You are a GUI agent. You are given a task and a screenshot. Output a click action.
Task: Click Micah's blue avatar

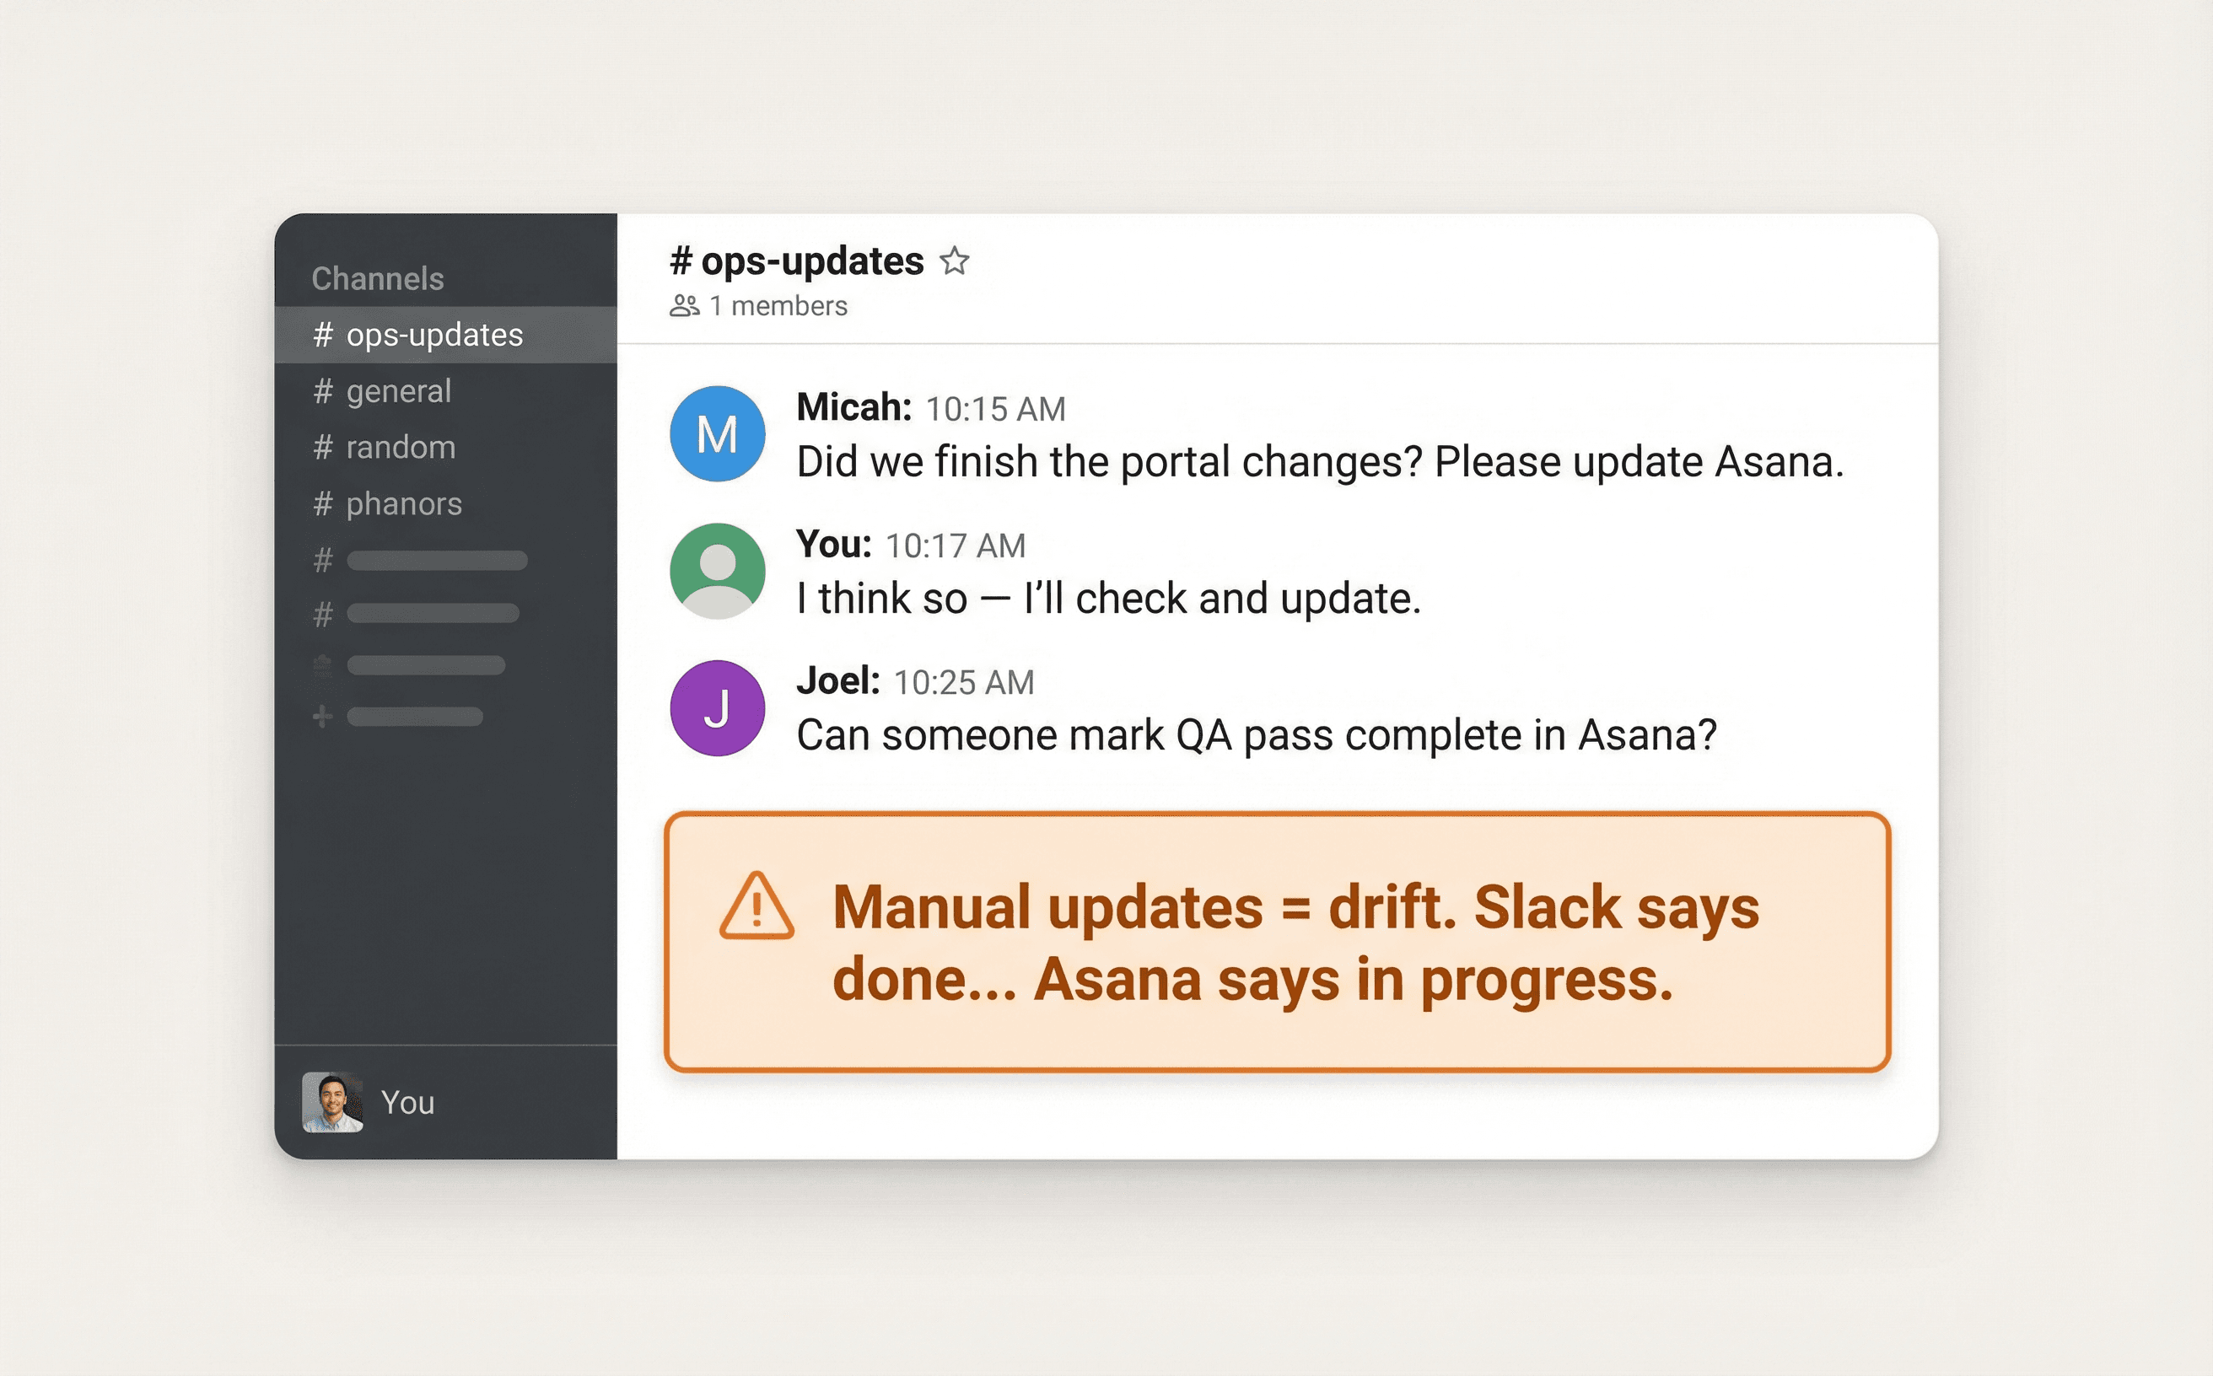716,433
